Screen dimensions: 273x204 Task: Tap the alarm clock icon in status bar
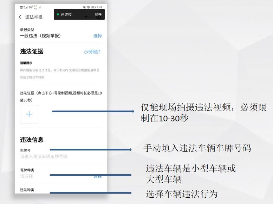(x=88, y=7)
